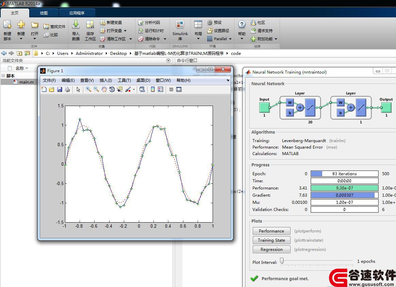396x287 pixels.
Task: Click the 新建脚本 (New Script) icon
Action: point(7,30)
